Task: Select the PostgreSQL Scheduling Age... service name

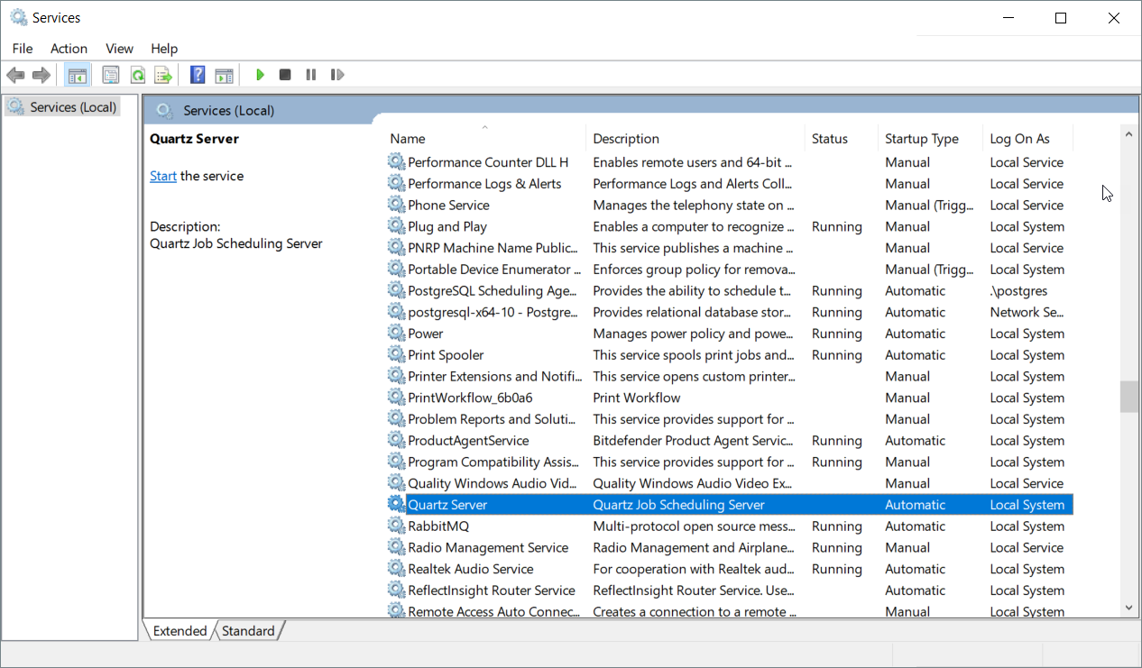Action: 493,290
